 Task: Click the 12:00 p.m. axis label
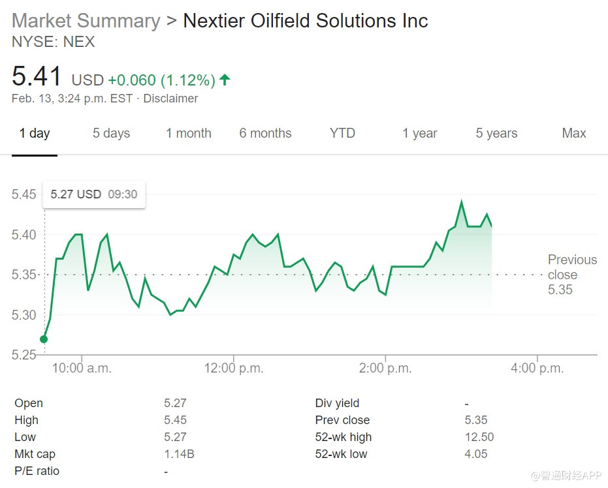click(x=233, y=368)
